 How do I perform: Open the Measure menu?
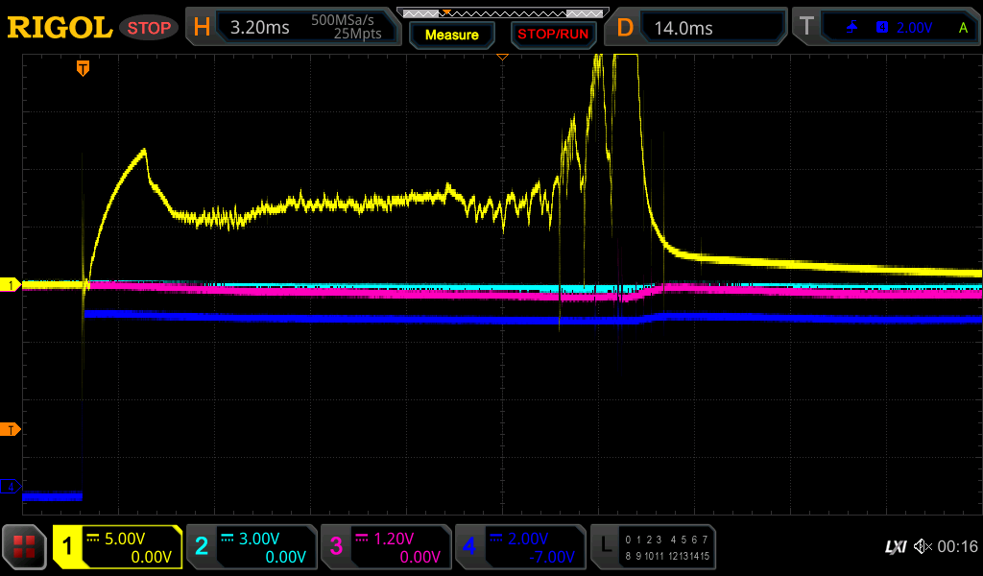(x=452, y=35)
